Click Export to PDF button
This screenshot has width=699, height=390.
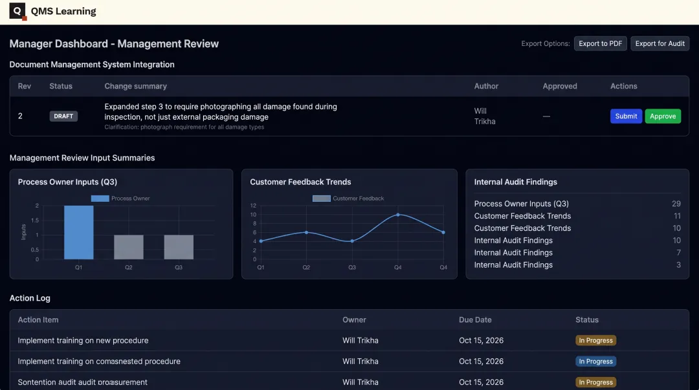click(600, 43)
